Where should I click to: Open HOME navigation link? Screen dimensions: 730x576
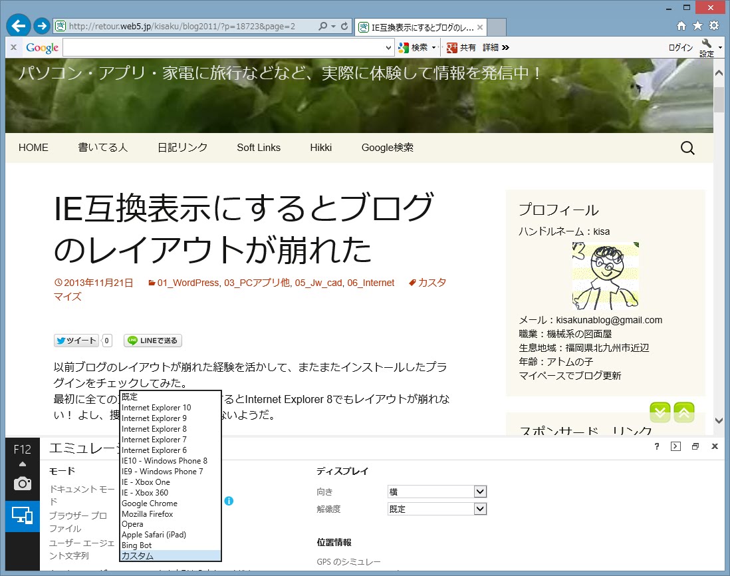point(33,148)
